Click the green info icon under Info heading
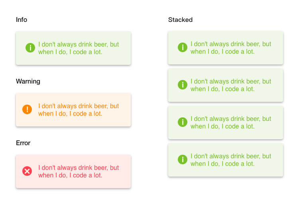The height and width of the screenshot is (210, 299). click(30, 48)
